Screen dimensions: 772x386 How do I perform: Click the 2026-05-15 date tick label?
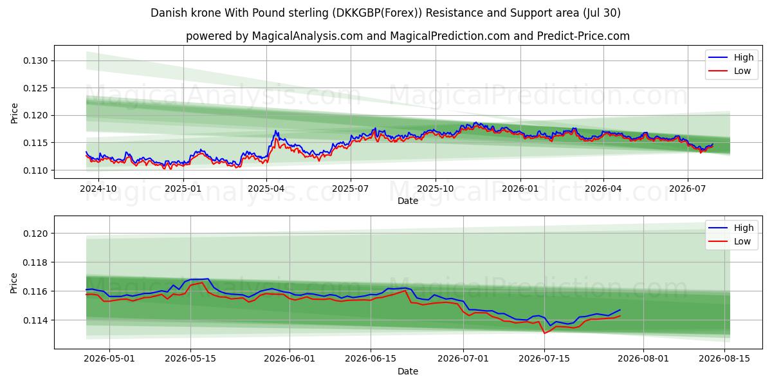pyautogui.click(x=190, y=359)
